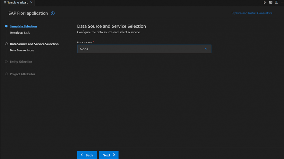Screen dimensions: 284x159
Task: Click the Data source field label
Action: pos(85,42)
